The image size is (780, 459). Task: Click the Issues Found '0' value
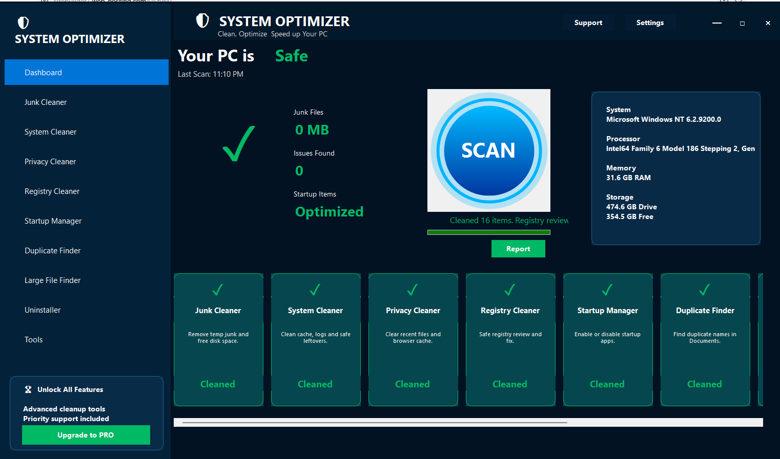tap(299, 171)
